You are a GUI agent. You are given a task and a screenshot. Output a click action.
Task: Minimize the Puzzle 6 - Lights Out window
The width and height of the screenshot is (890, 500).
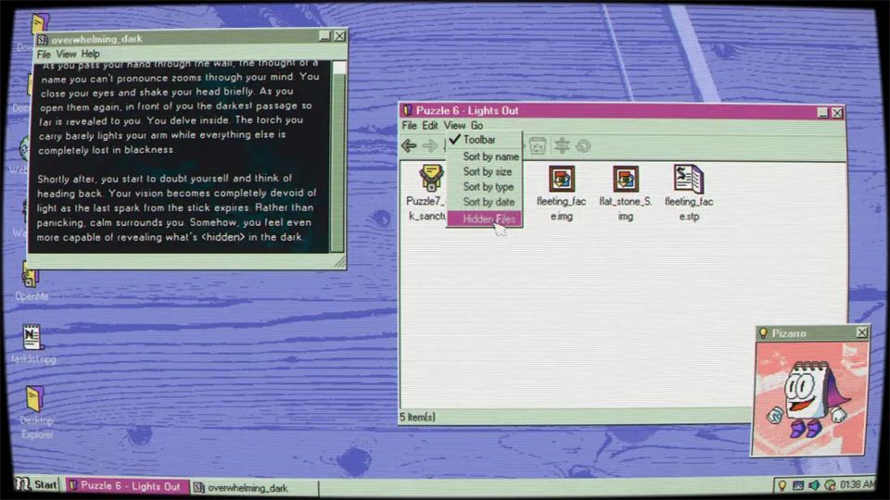(x=823, y=112)
